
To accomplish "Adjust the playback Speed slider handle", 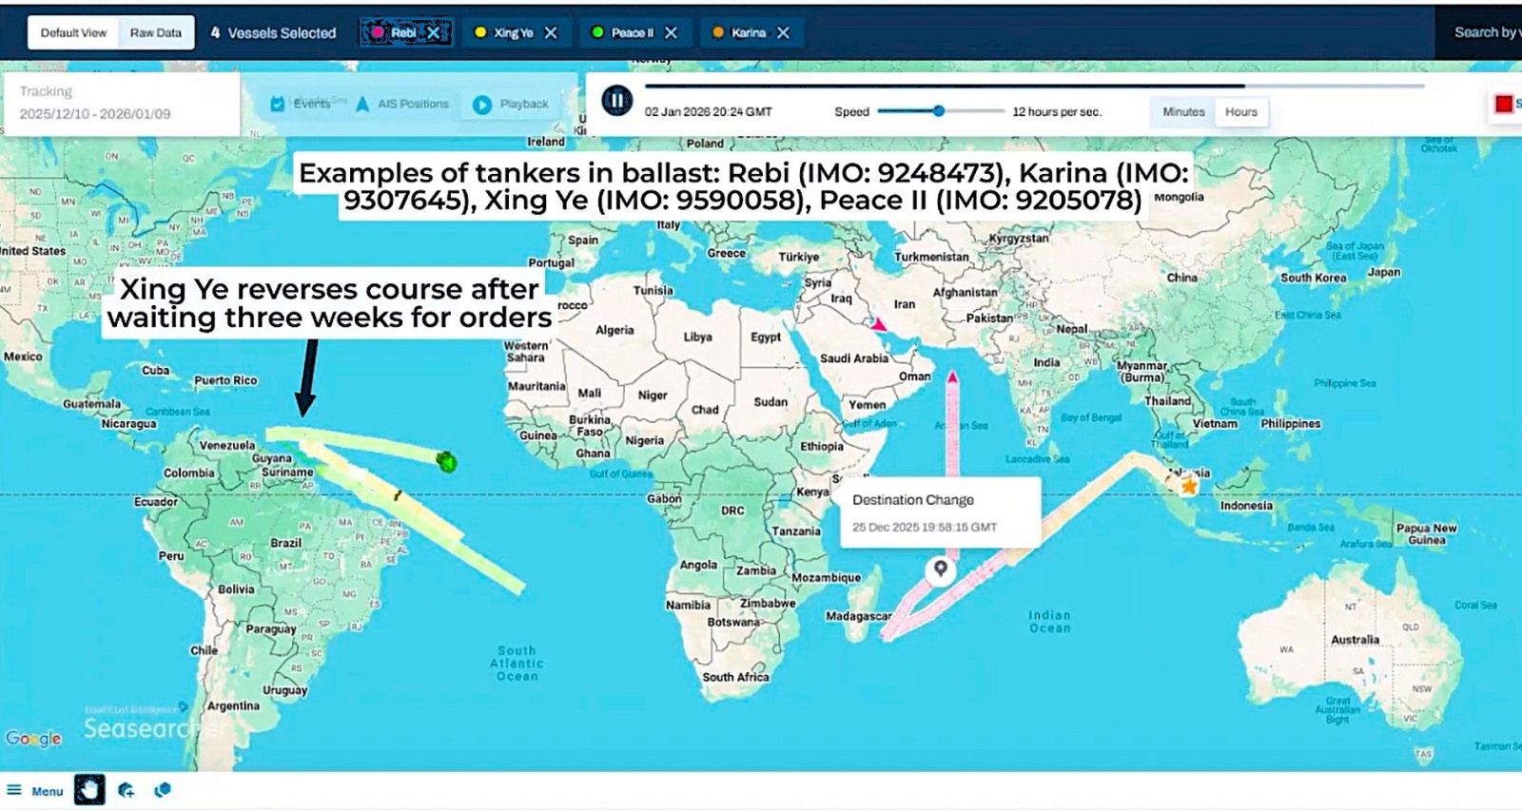I will pos(939,110).
